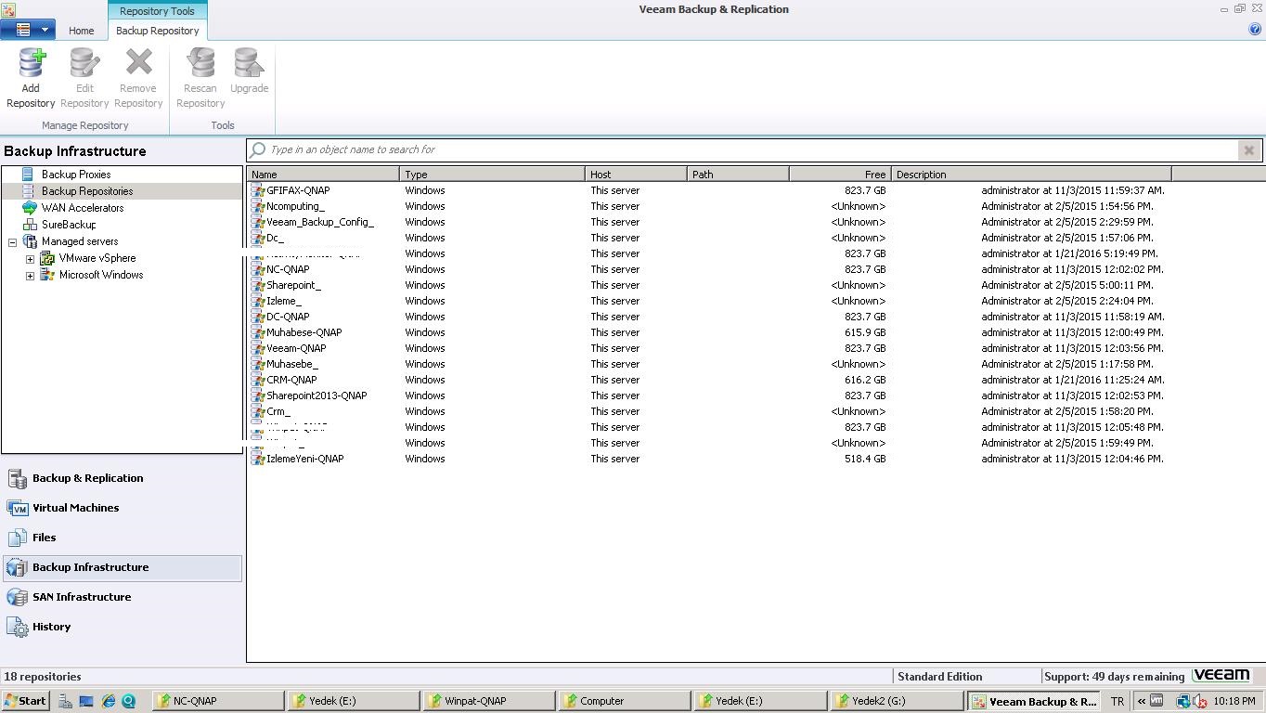
Task: Sort the list by Free column header
Action: (839, 175)
